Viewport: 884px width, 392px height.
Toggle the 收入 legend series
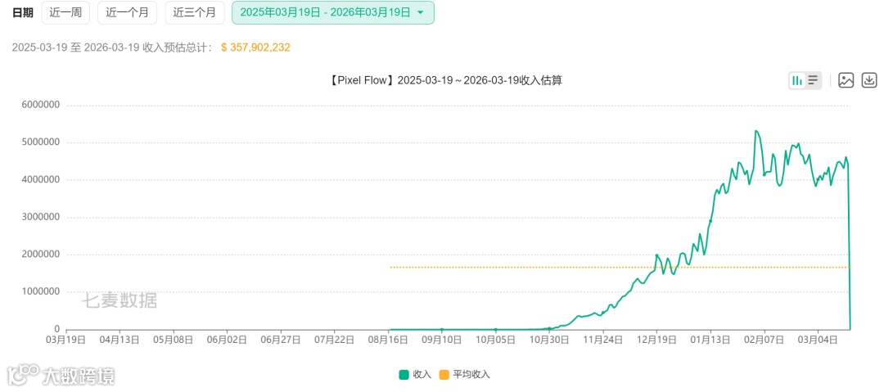(x=415, y=375)
